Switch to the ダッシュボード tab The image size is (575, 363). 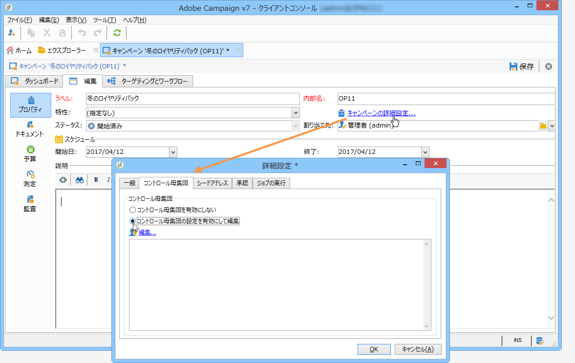click(x=34, y=81)
